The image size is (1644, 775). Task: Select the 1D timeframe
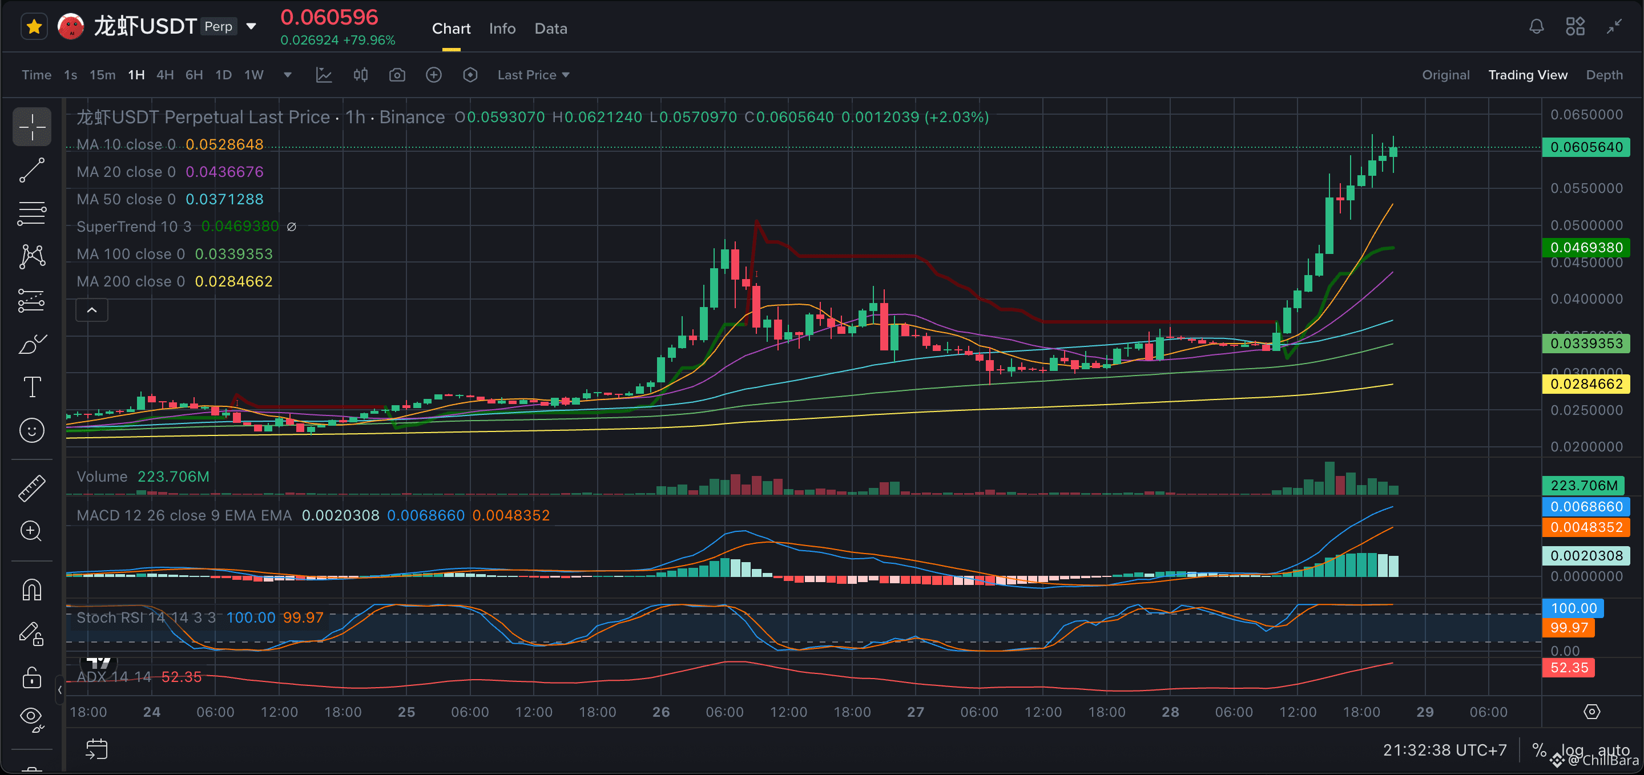click(x=223, y=75)
